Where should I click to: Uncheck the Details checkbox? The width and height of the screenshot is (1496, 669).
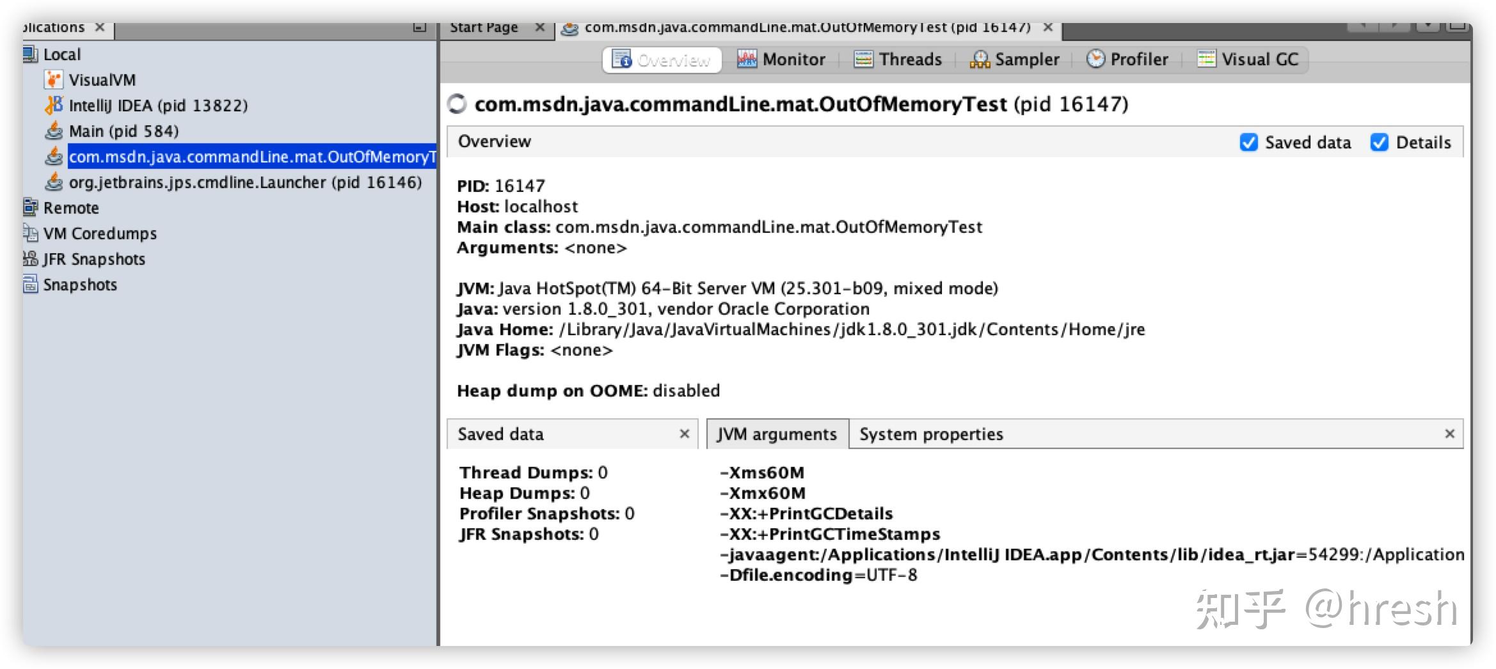[1380, 142]
